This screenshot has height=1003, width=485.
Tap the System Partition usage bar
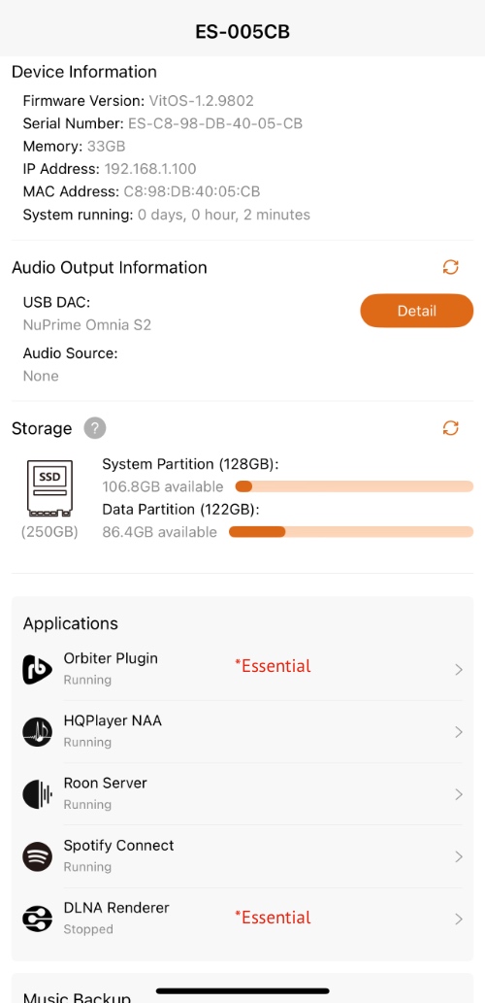[354, 486]
